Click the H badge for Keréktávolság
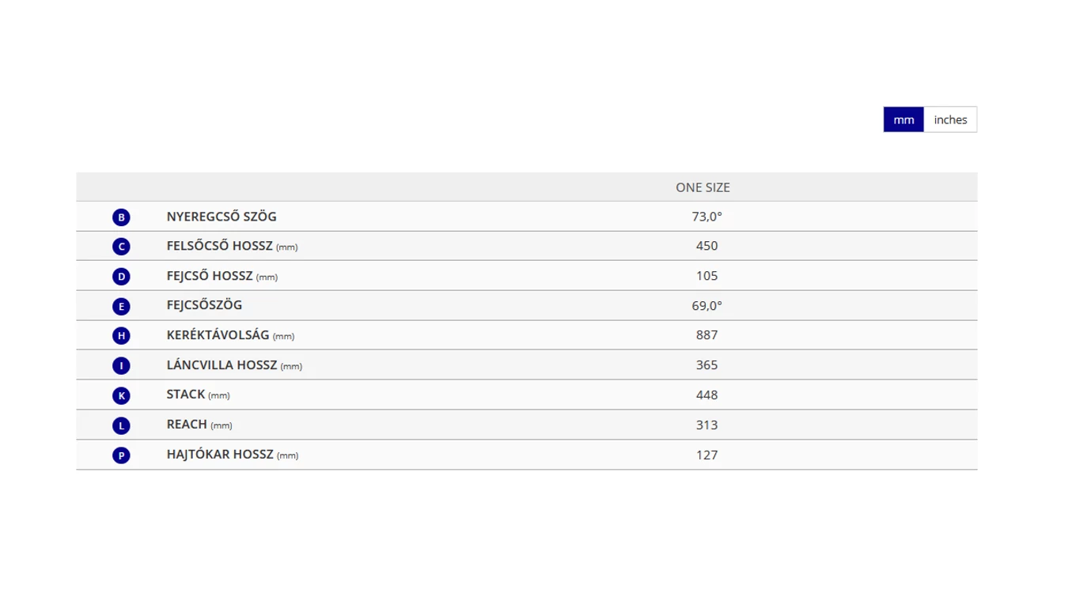The height and width of the screenshot is (593, 1068). [x=121, y=336]
